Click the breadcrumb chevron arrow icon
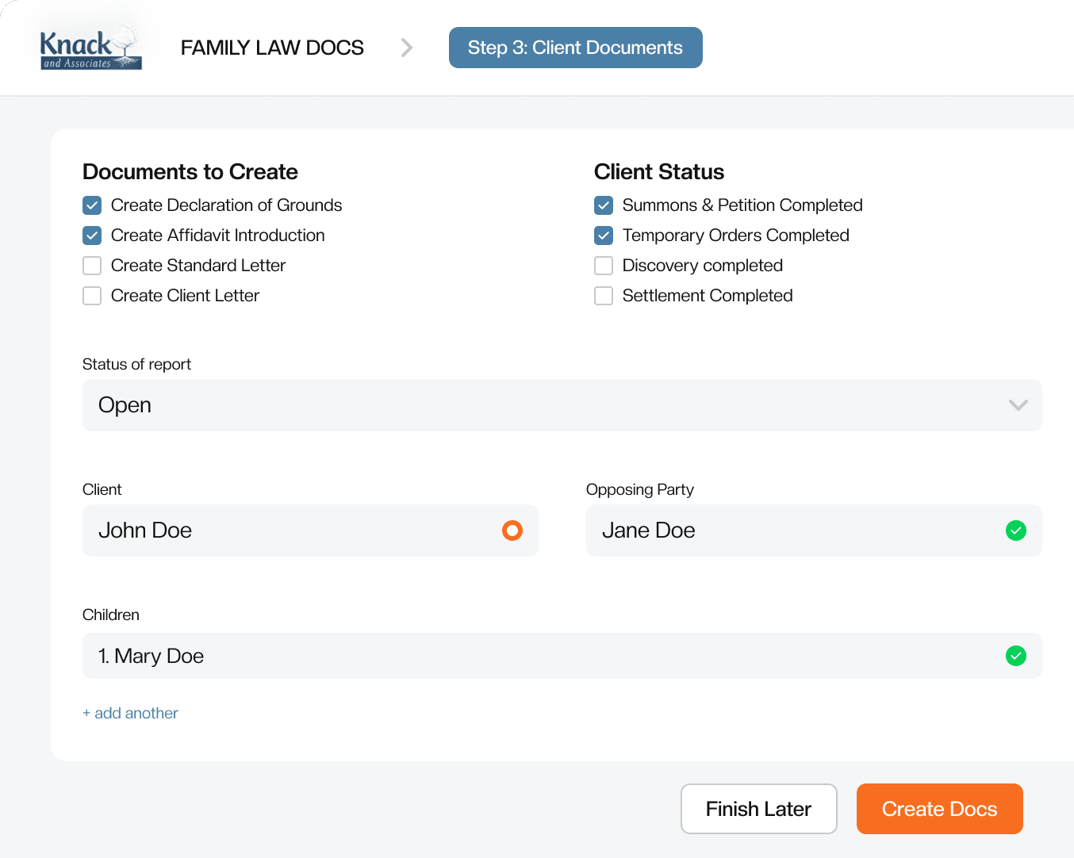This screenshot has height=858, width=1074. [x=407, y=48]
